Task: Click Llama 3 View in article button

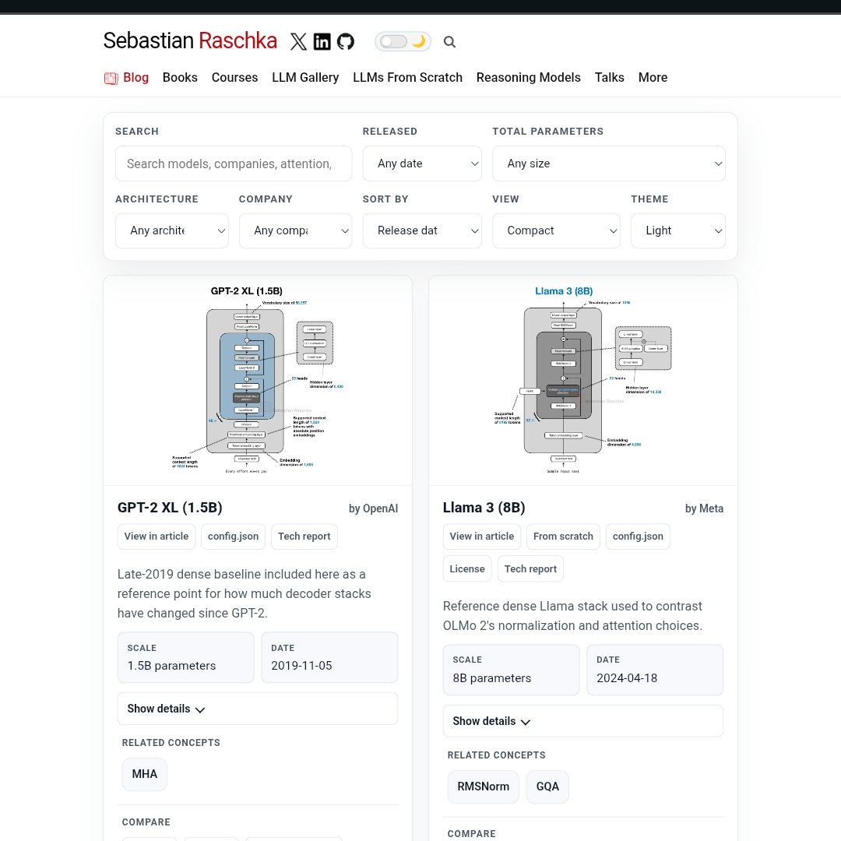Action: (x=482, y=537)
